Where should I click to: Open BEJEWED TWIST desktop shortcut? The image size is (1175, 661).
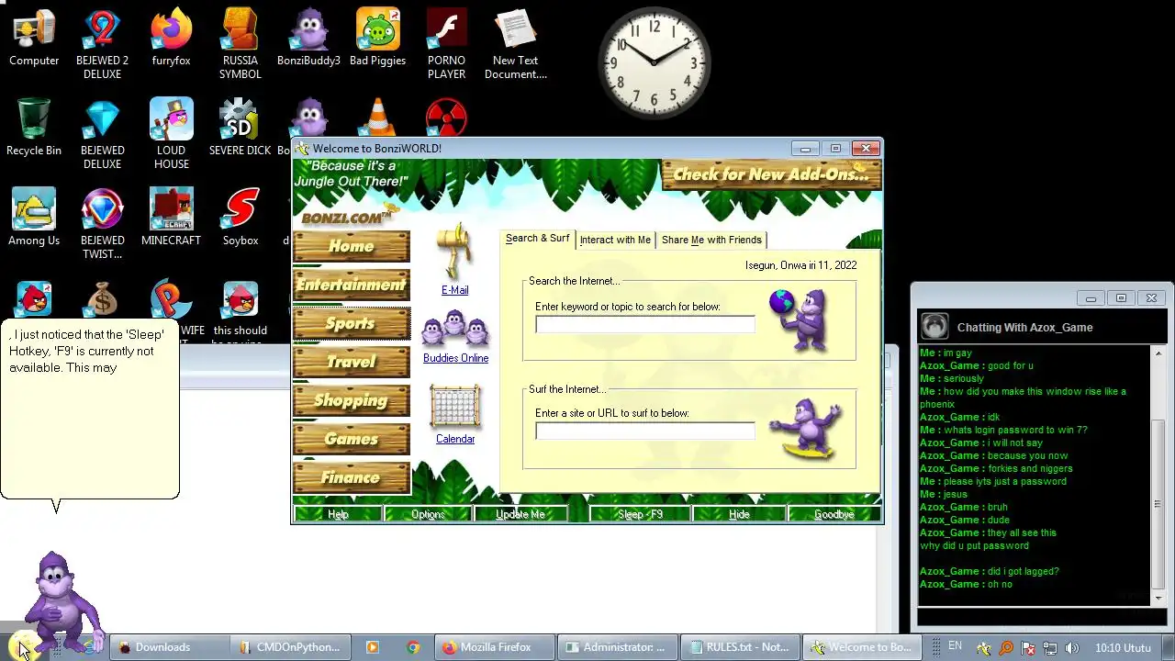(x=102, y=224)
